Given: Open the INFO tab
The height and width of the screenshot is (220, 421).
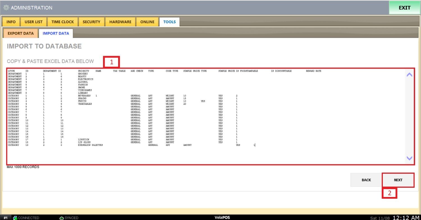Looking at the screenshot, I should pyautogui.click(x=11, y=22).
